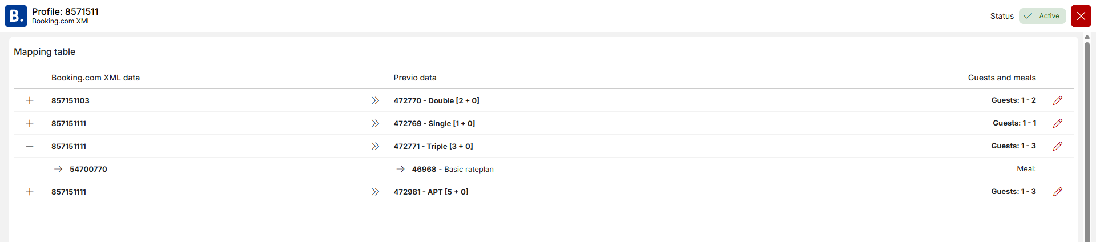This screenshot has height=242, width=1096.
Task: Edit mapping for 472769 Single room
Action: (1057, 123)
